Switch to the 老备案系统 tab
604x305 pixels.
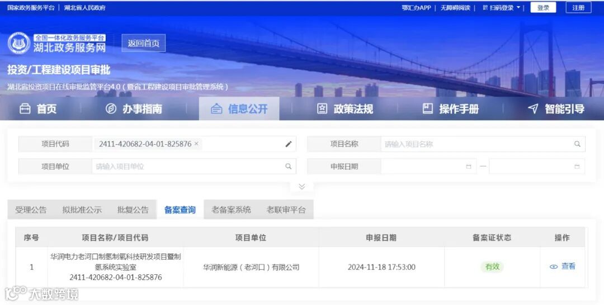click(x=231, y=209)
